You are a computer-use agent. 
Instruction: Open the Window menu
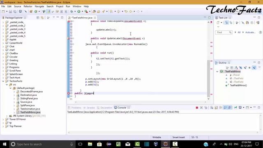pyautogui.click(x=77, y=7)
